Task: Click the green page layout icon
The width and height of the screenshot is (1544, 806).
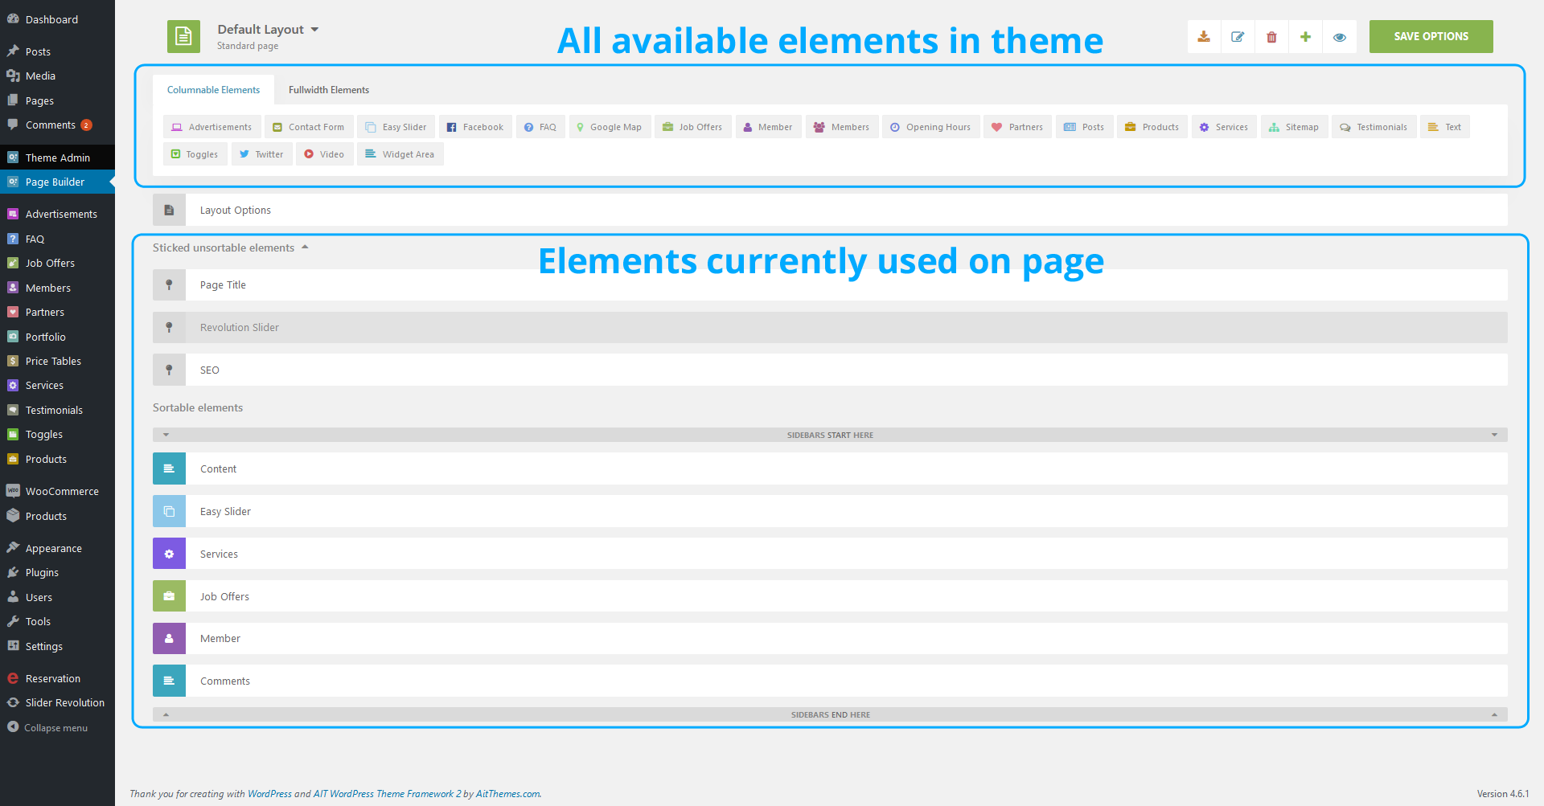Action: coord(183,36)
